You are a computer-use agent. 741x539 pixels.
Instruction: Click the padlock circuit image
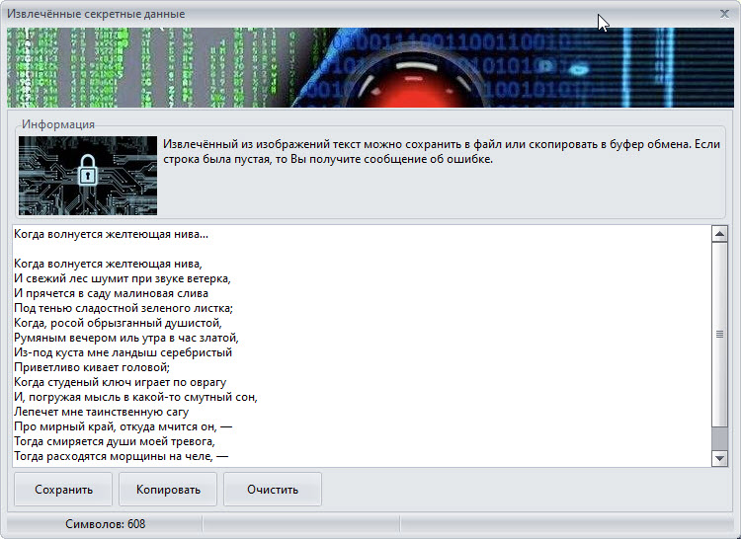click(x=88, y=176)
